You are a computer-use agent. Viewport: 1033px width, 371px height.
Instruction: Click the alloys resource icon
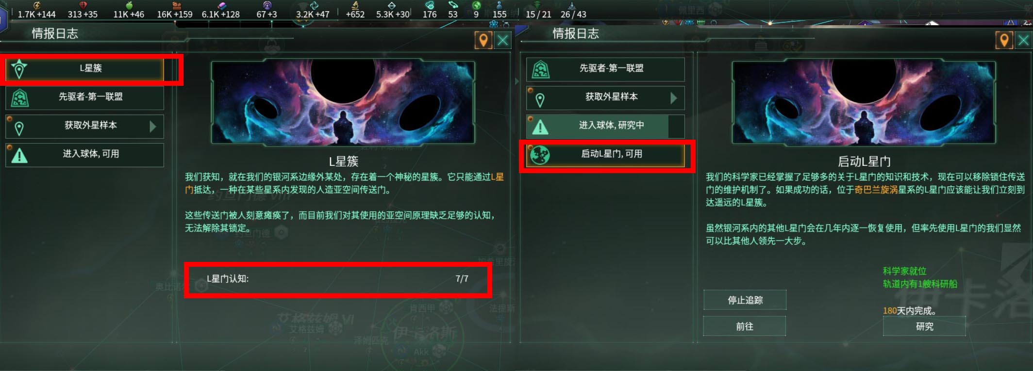[x=222, y=5]
